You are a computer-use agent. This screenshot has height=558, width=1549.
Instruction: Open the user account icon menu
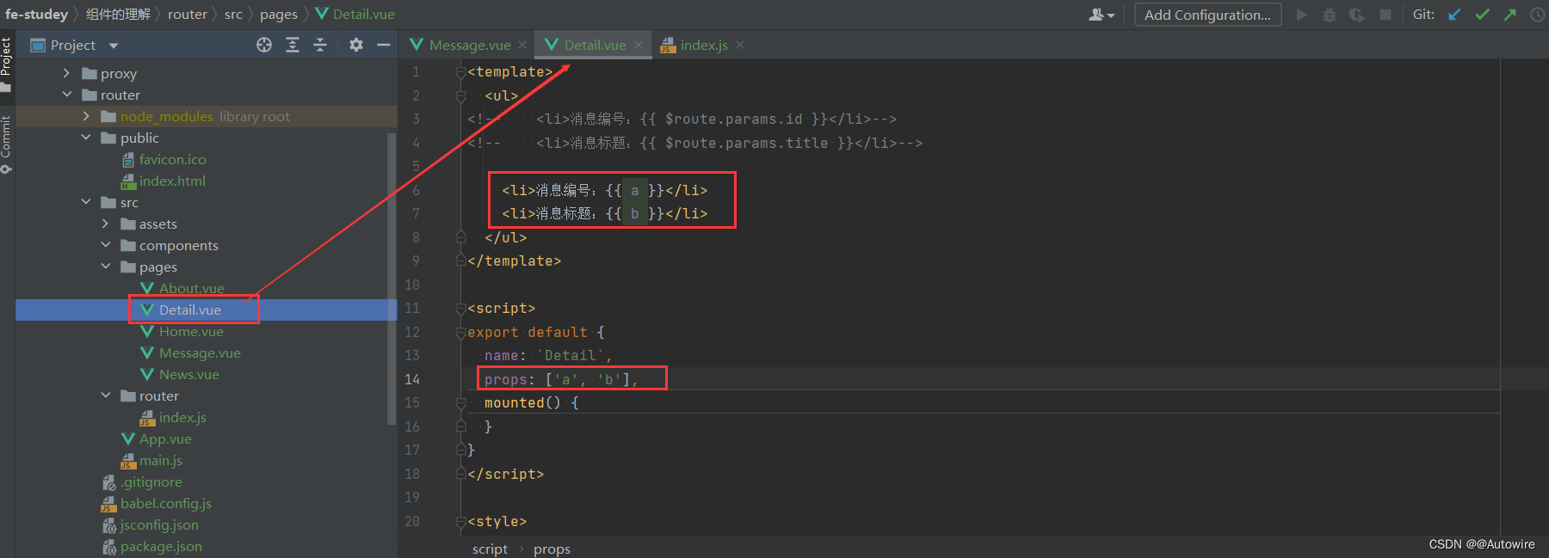pyautogui.click(x=1102, y=15)
